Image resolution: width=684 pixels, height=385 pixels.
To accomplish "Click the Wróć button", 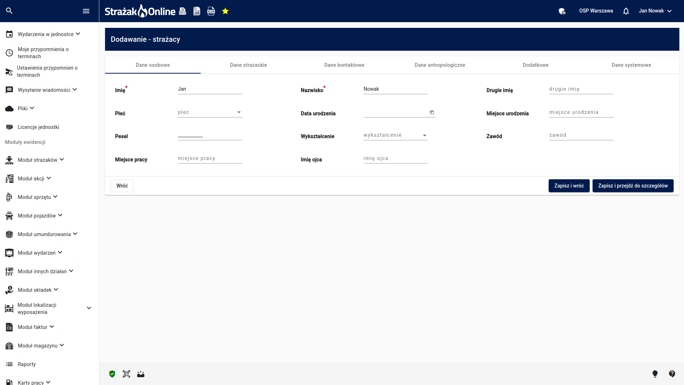I will click(x=122, y=186).
